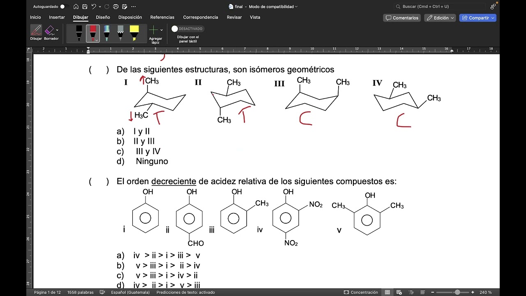Open the Diseño tab
This screenshot has width=526, height=296.
pos(103,17)
